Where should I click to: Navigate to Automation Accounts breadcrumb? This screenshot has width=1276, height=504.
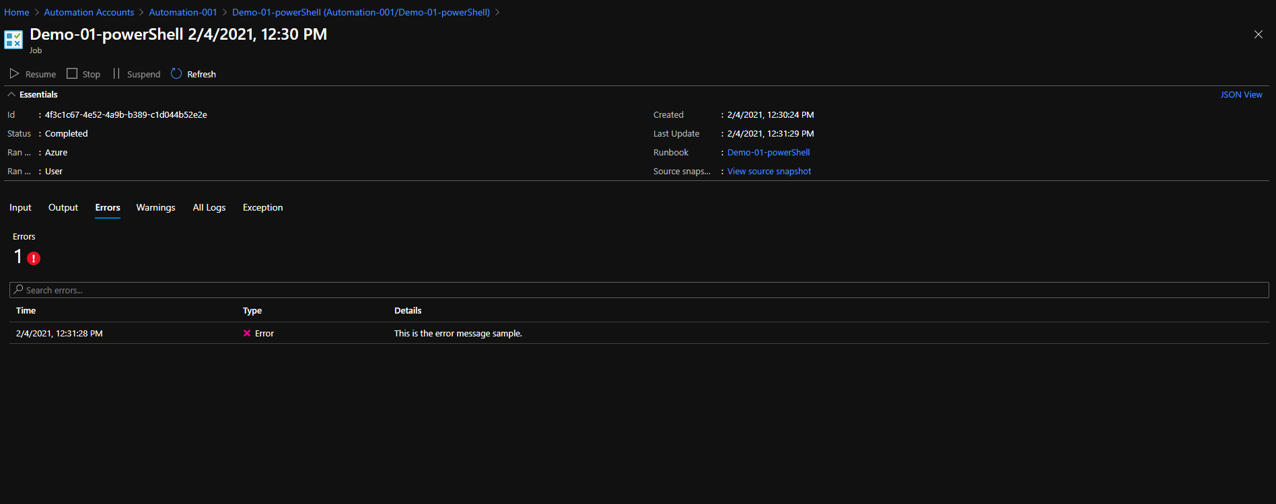point(89,12)
